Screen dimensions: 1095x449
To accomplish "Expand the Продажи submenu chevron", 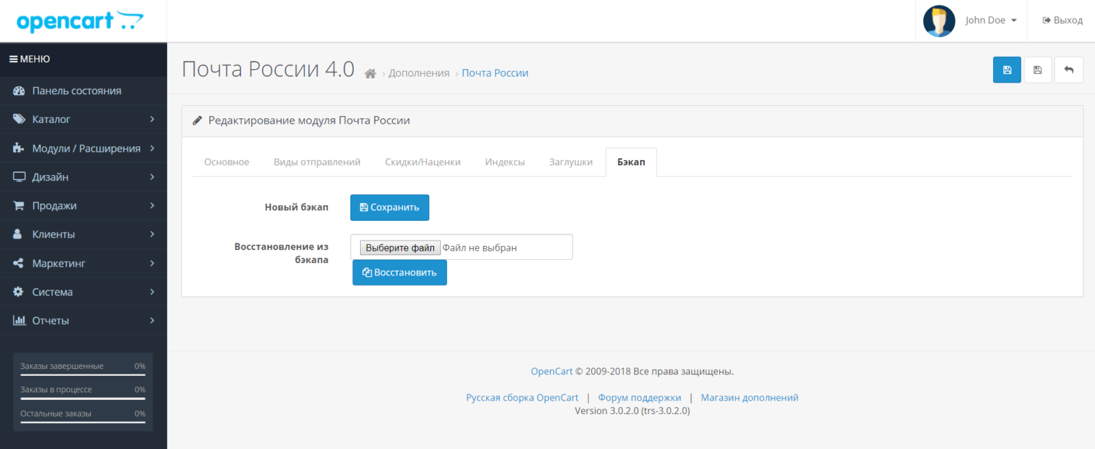I will click(x=152, y=206).
